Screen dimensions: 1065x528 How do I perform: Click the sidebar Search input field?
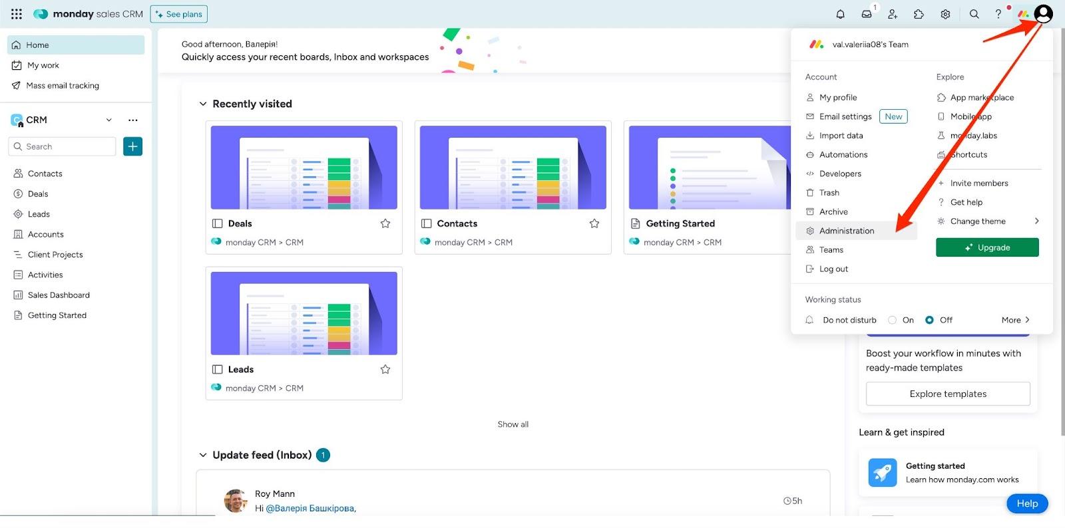pyautogui.click(x=63, y=146)
